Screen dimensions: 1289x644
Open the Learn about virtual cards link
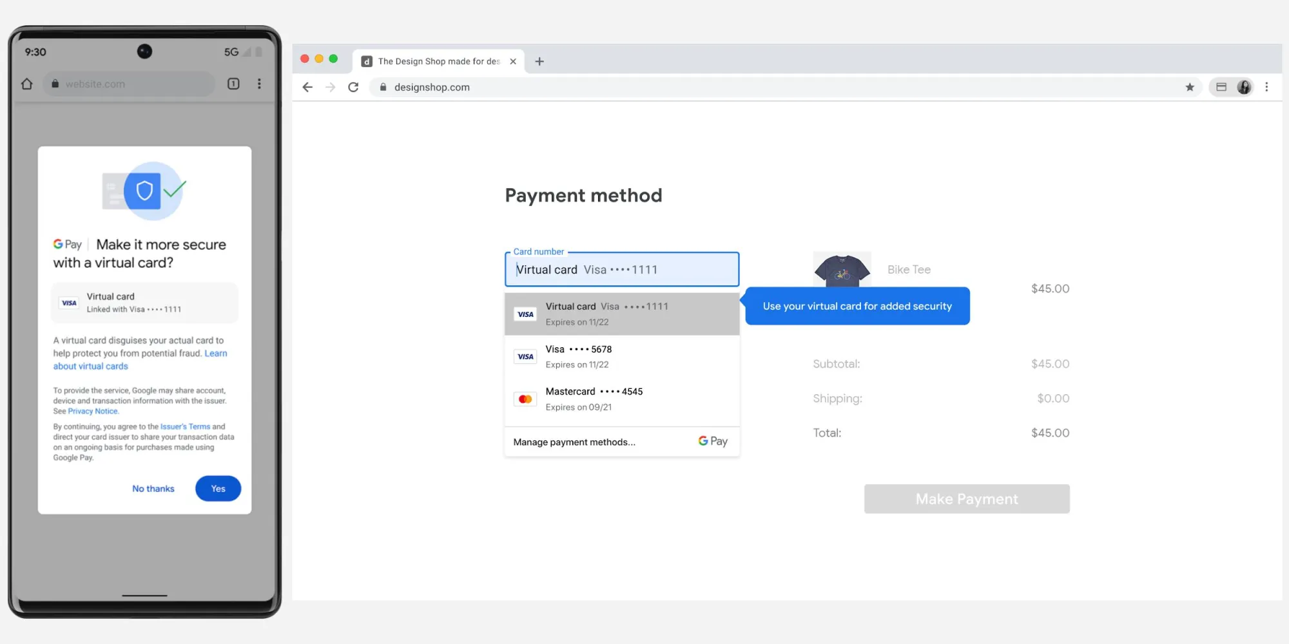[90, 366]
